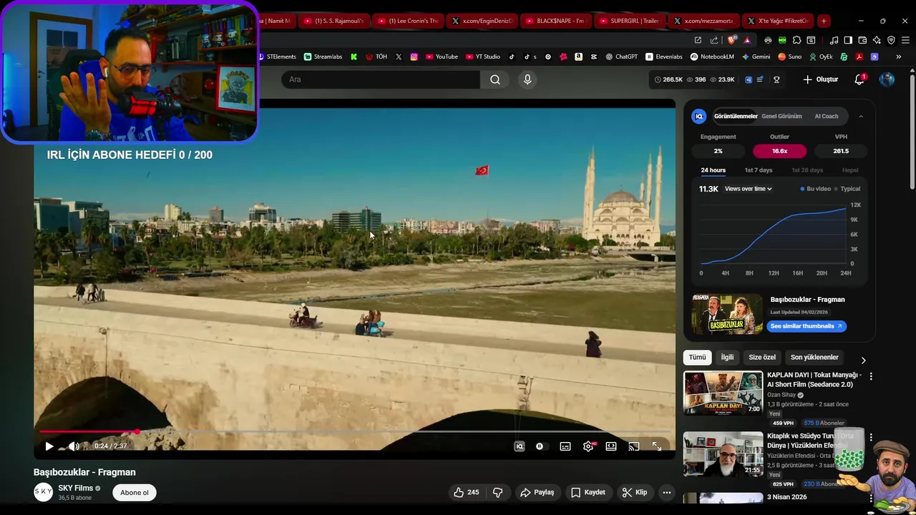Select the AI Coach tab
Screen dimensions: 916x515
[827, 116]
